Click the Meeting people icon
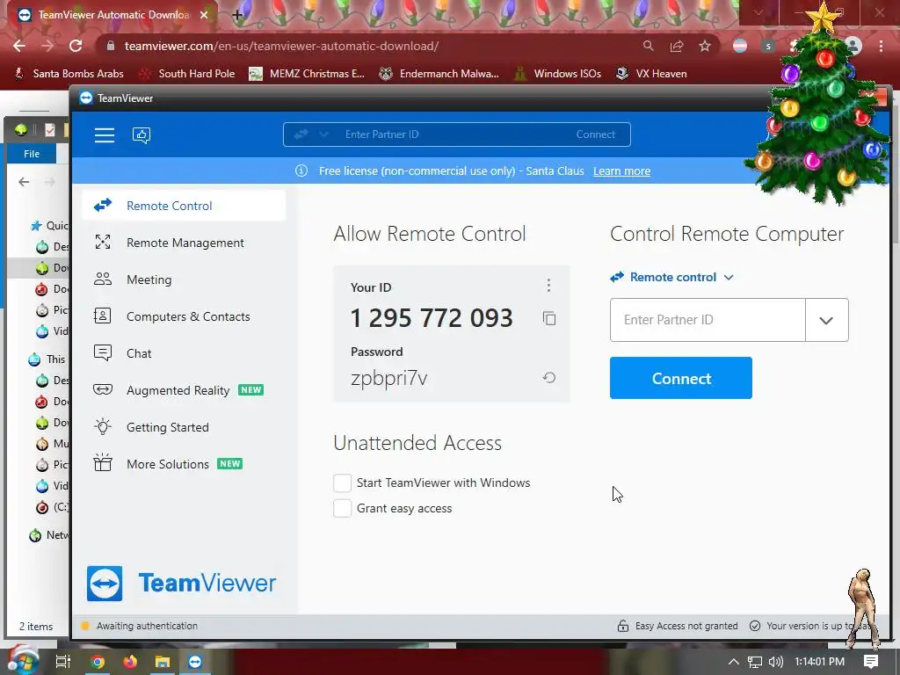Viewport: 900px width, 675px height. pos(103,279)
